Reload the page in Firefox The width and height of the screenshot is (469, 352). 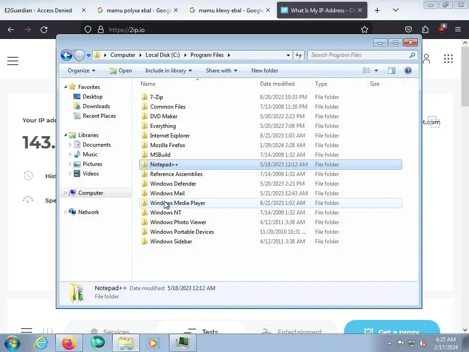click(44, 30)
